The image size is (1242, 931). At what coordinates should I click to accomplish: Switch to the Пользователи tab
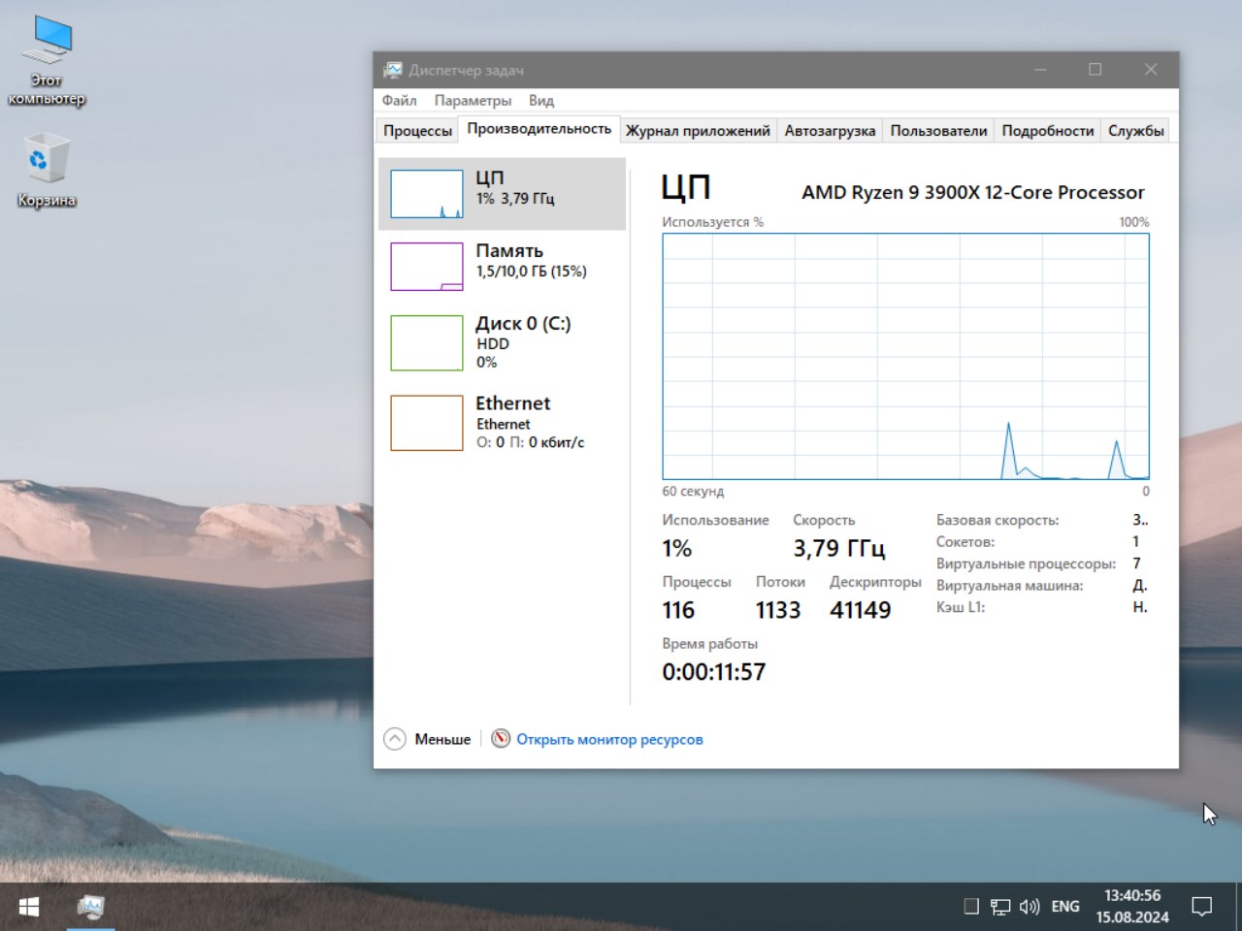click(938, 130)
